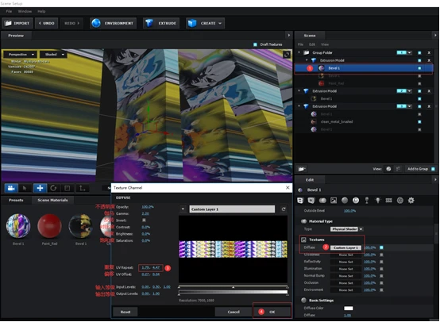Viewport: 440px width, 322px height.
Task: Delete Group Folder using its X icon
Action: (429, 52)
